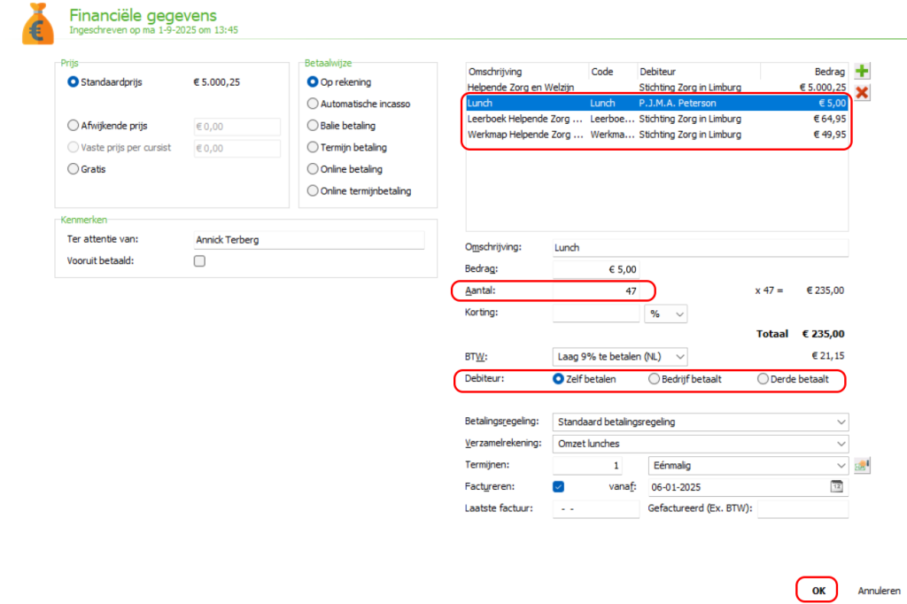907x604 pixels.
Task: Click the Gefactureerd (Ex. BTW) field
Action: click(x=802, y=508)
